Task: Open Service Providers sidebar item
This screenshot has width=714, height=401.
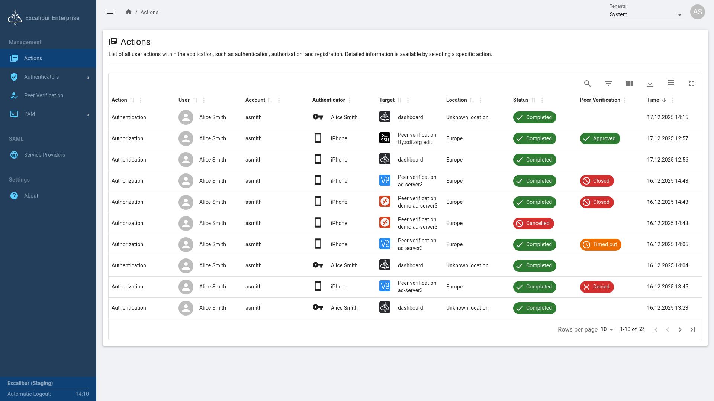Action: tap(44, 155)
